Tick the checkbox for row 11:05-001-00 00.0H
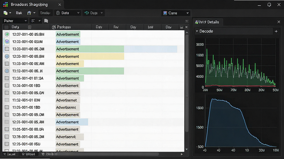 [x=7, y=129]
